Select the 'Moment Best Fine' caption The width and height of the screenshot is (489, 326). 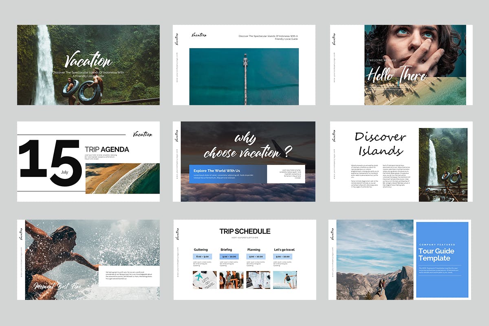[57, 286]
